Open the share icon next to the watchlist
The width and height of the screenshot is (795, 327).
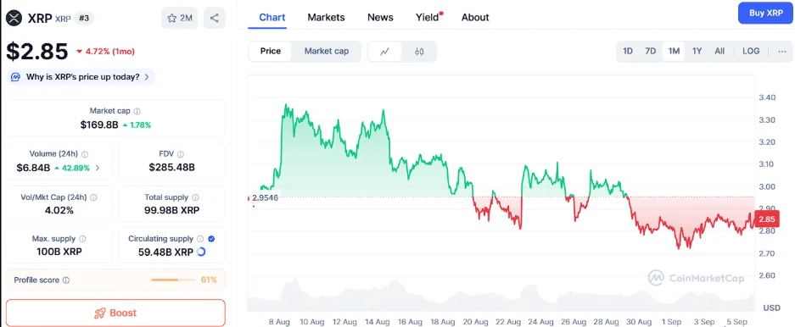coord(215,19)
